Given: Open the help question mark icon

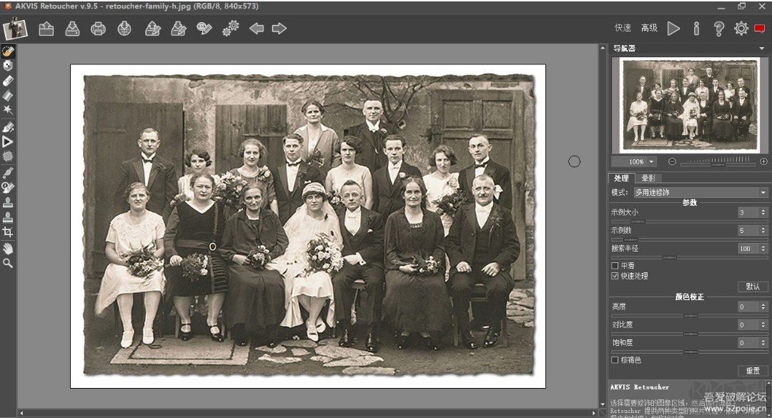Looking at the screenshot, I should 719,29.
